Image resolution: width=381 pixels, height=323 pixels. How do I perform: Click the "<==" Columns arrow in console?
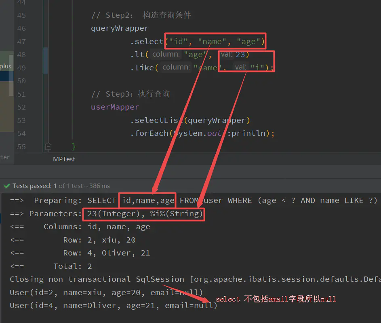[17, 226]
